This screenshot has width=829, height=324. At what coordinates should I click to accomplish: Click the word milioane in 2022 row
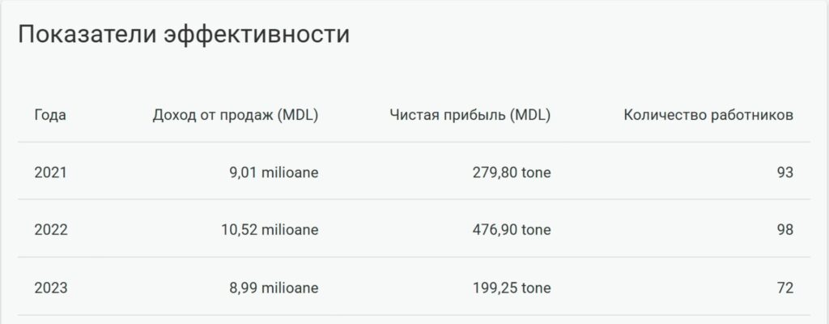291,230
